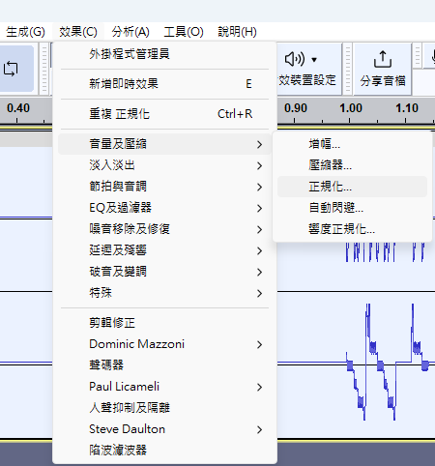
Task: Choose 正規化... in the submenu
Action: click(352, 187)
